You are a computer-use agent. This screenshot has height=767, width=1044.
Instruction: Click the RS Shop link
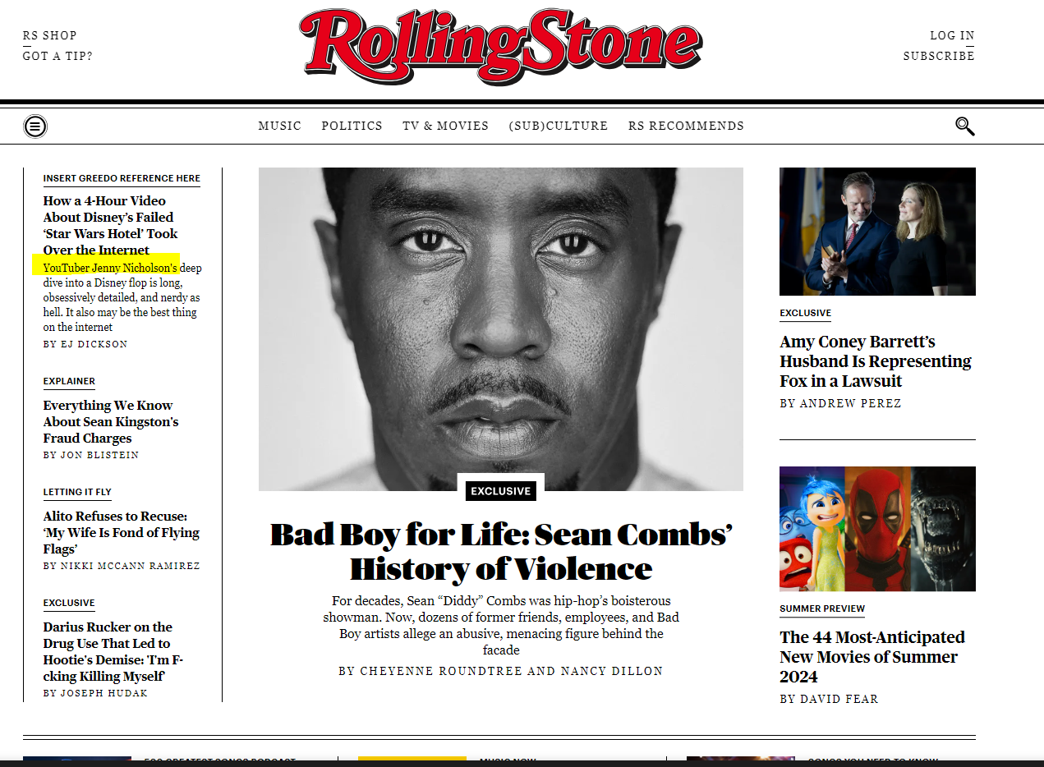50,35
